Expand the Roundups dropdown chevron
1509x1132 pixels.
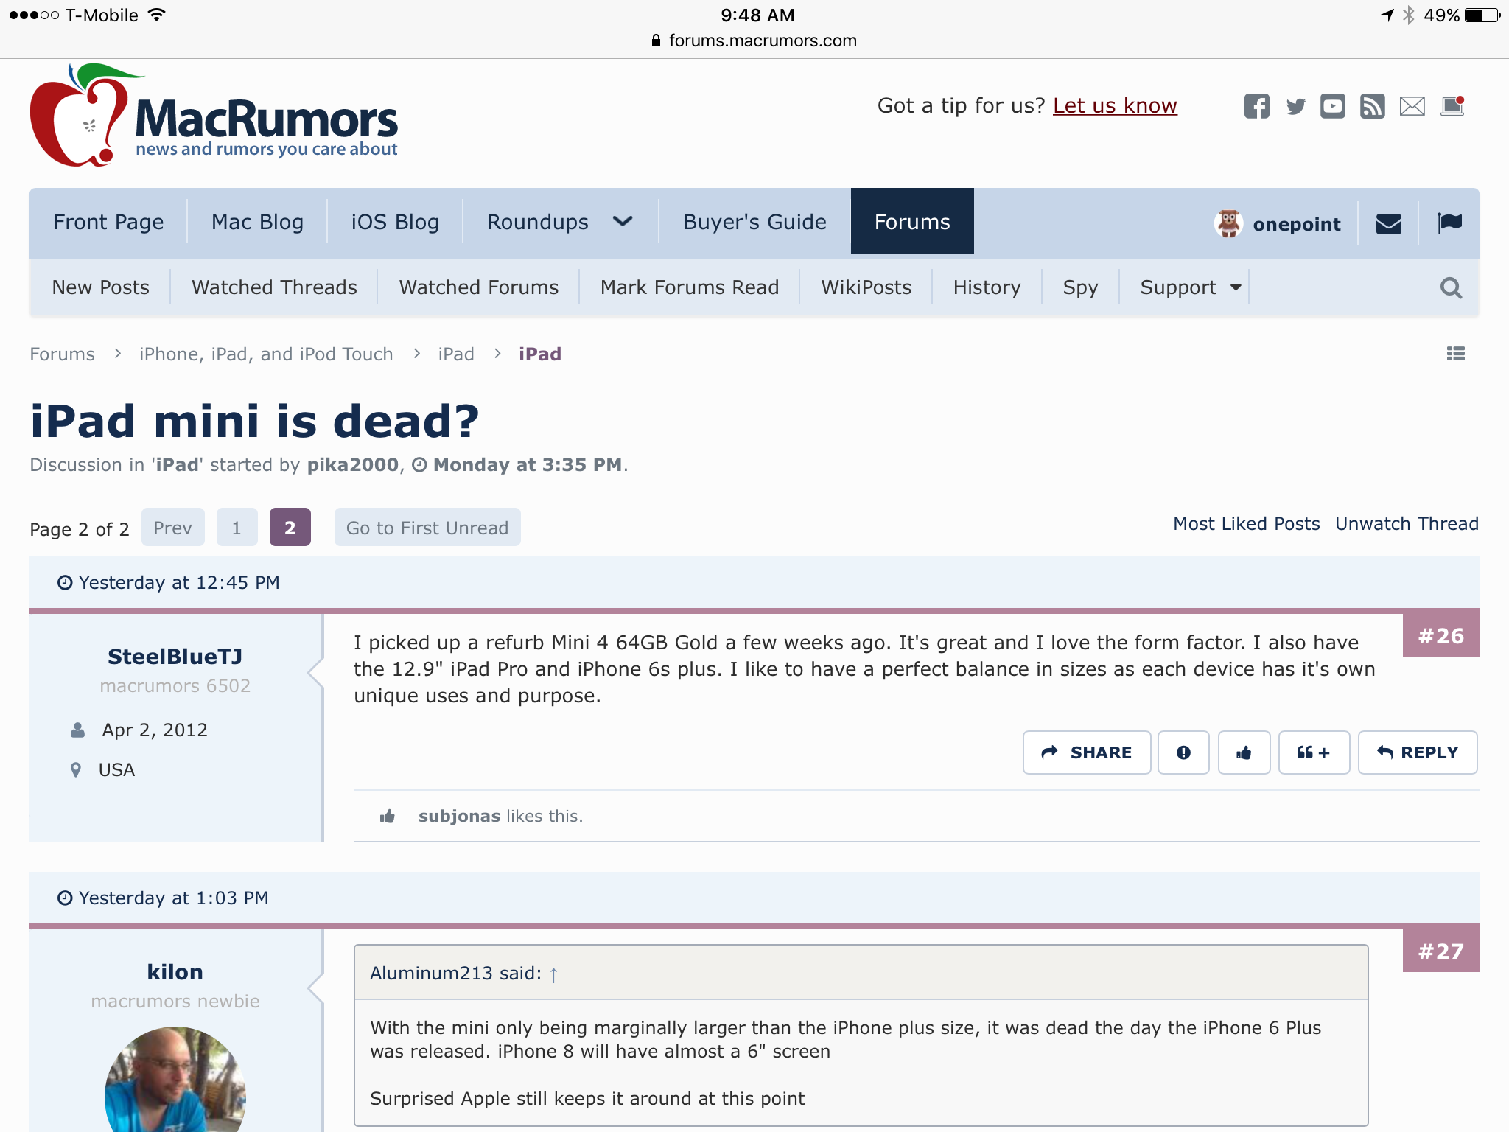(x=623, y=221)
